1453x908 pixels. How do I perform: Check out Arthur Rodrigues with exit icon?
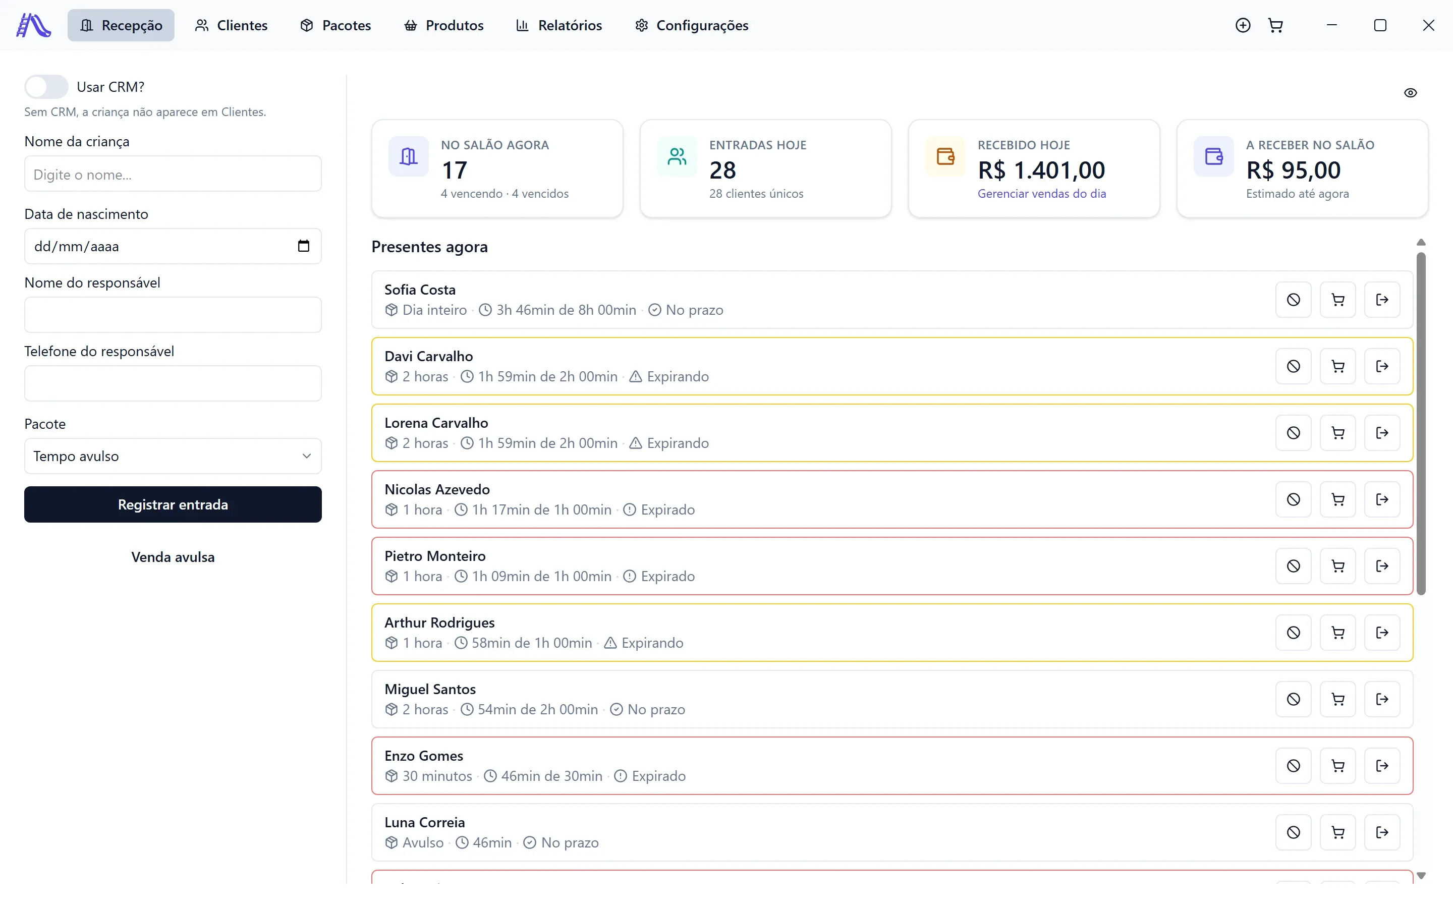(1382, 633)
